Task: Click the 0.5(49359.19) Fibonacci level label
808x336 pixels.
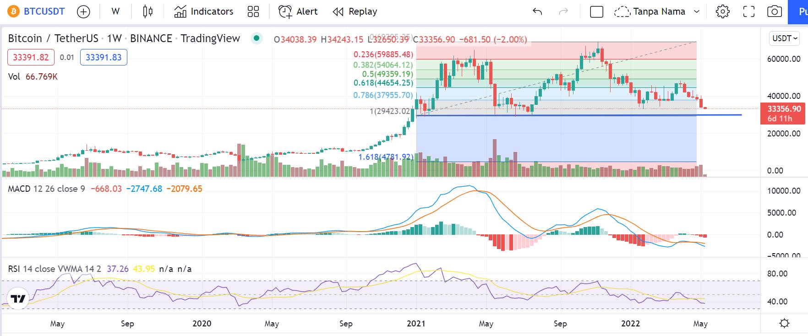Action: (x=388, y=74)
